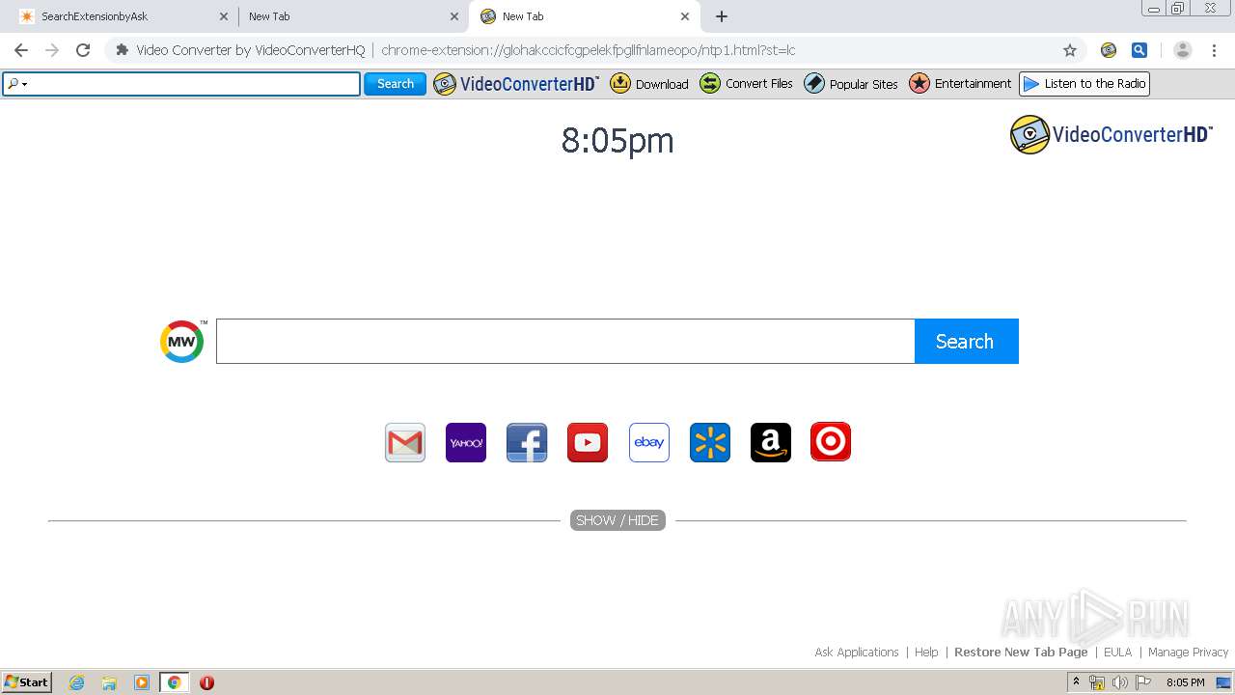This screenshot has height=695, width=1235.
Task: Click the network tray icon
Action: (1097, 682)
